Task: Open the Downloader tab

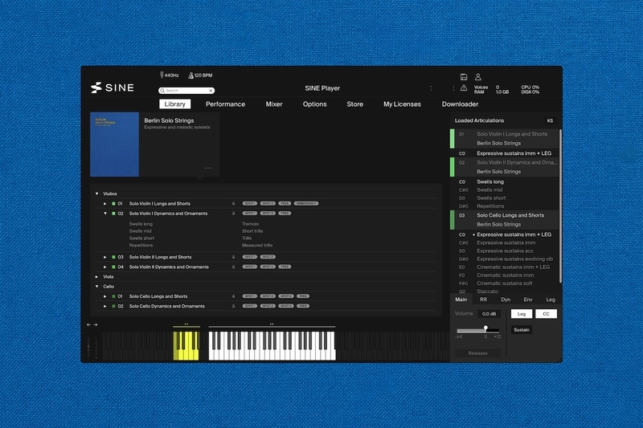Action: pyautogui.click(x=460, y=104)
